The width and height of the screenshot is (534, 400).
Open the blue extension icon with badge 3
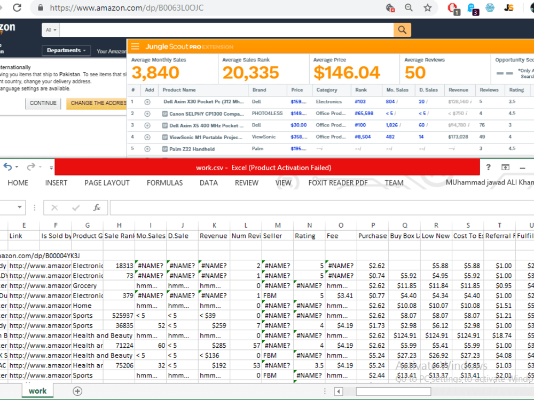473,8
